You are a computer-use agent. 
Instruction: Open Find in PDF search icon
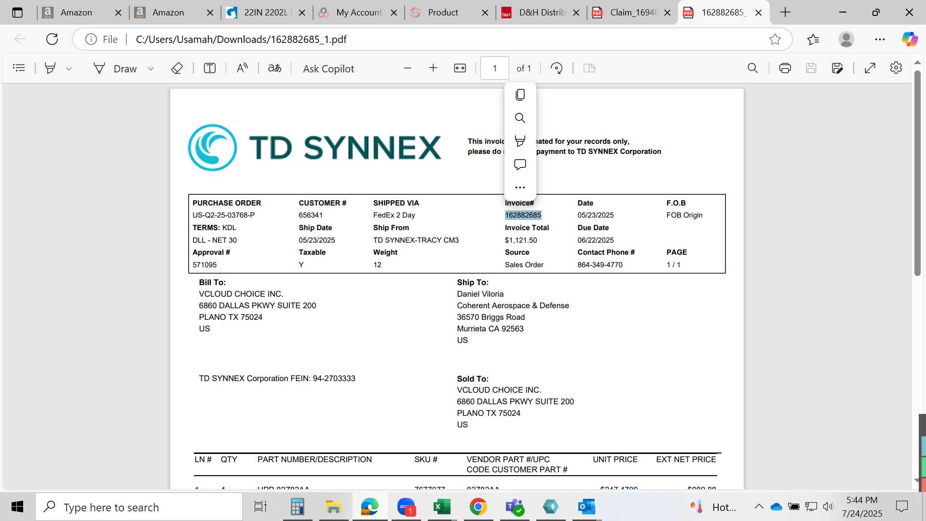(x=752, y=68)
